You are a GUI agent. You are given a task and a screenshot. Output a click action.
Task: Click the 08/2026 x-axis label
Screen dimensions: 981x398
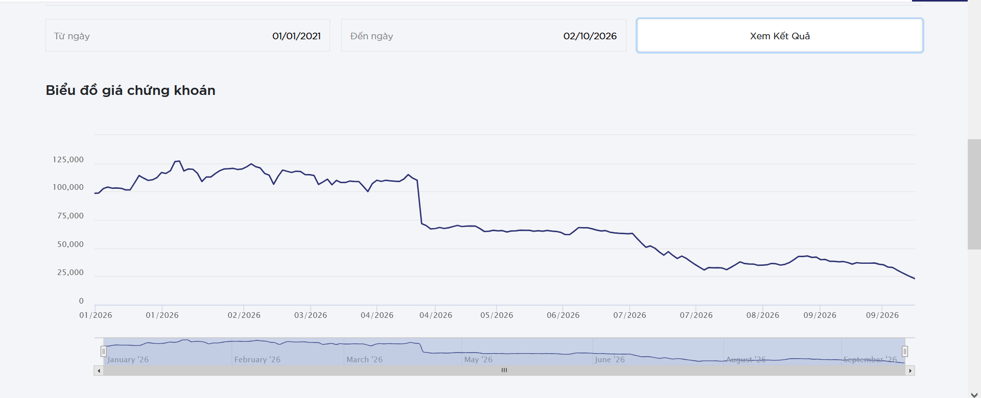(763, 315)
